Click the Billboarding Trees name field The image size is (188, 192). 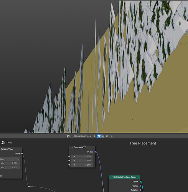click(x=82, y=136)
